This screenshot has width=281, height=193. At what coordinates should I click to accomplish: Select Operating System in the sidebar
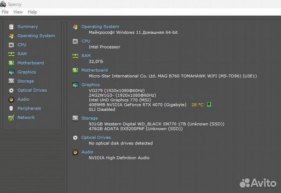[x=36, y=36]
